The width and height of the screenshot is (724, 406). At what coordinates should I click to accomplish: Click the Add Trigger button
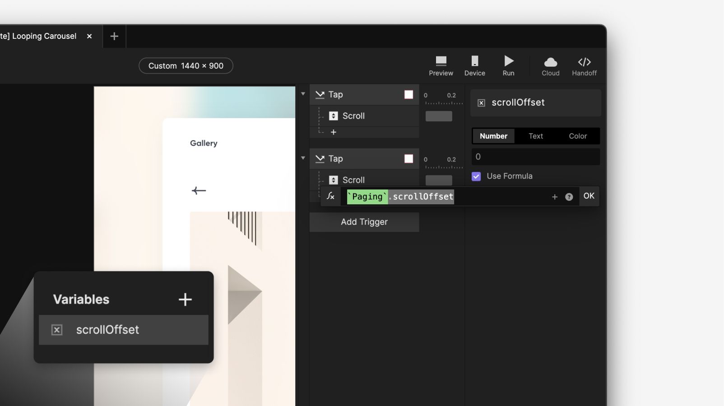tap(364, 222)
